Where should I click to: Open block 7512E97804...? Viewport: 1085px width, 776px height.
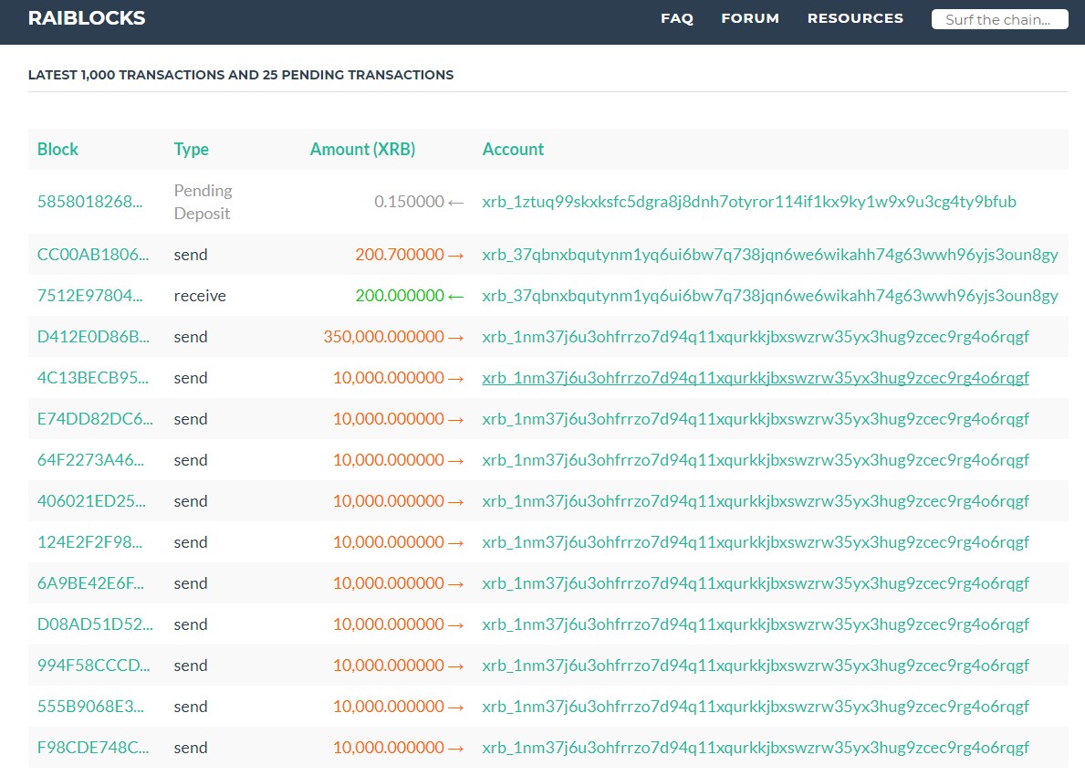click(x=90, y=296)
